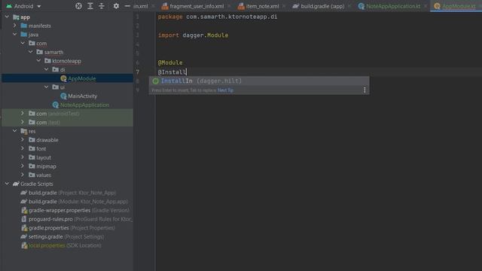
Task: Expand the layout folder
Action: tap(23, 157)
